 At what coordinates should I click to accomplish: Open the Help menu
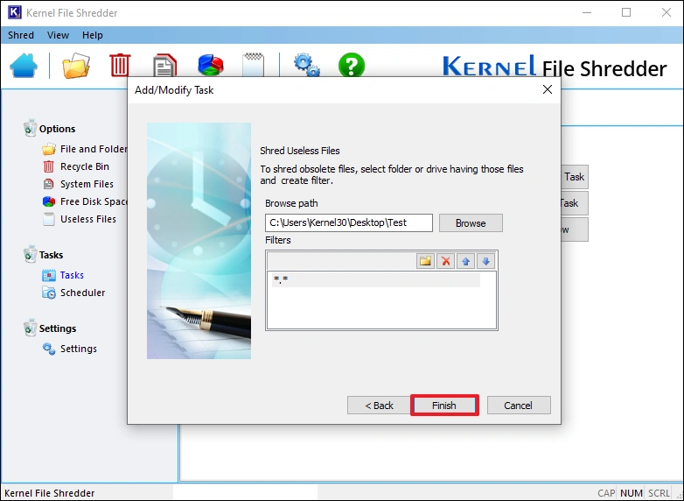point(92,35)
